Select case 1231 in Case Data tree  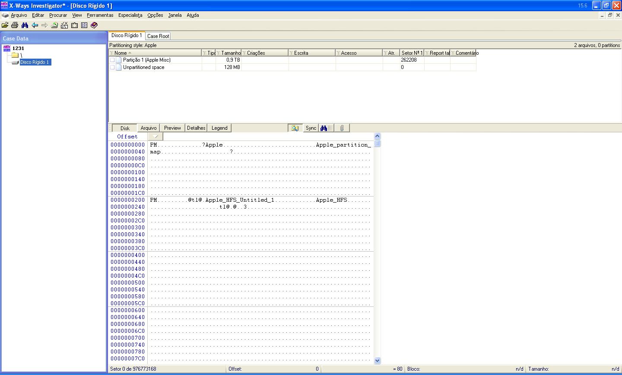pyautogui.click(x=18, y=48)
